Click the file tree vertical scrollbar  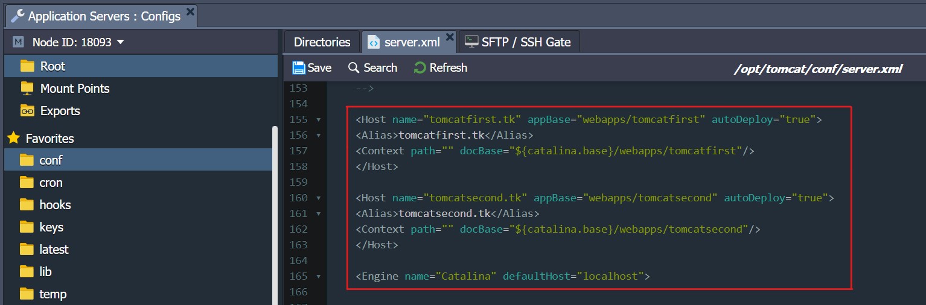tap(275, 215)
